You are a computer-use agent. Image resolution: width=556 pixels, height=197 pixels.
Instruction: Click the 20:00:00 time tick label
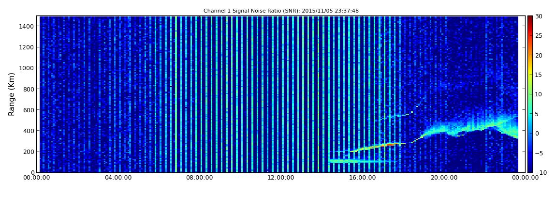(444, 178)
